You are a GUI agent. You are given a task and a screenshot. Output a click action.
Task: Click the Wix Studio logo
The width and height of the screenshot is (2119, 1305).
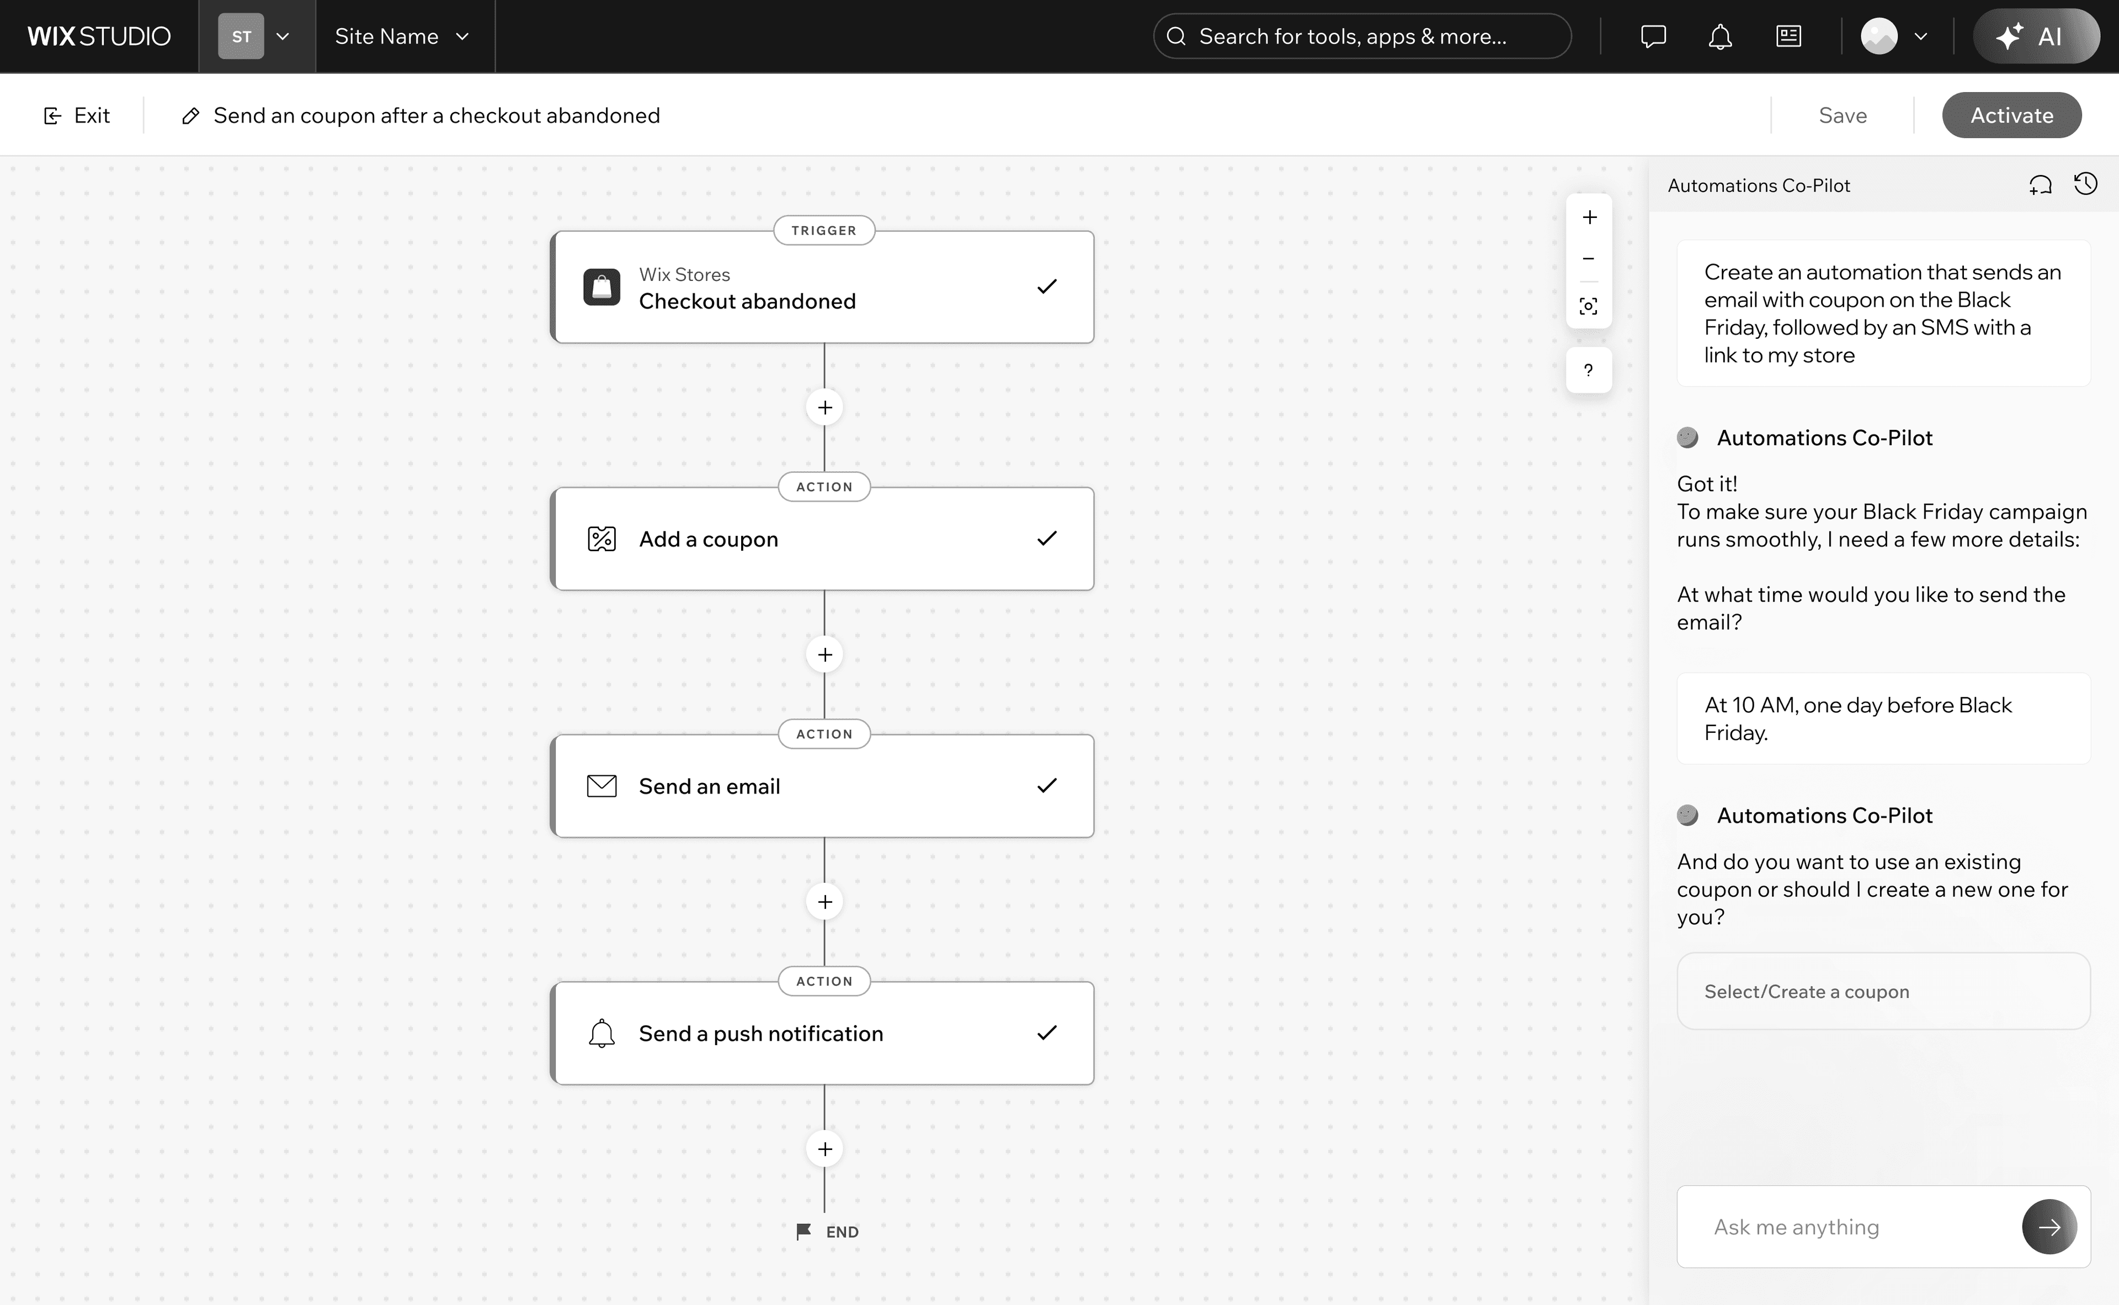[x=99, y=36]
